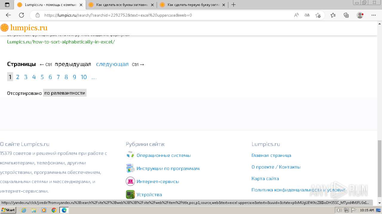Screen dimensions: 382x214
Task: Click the user profile avatar icon
Action: pyautogui.click(x=360, y=15)
